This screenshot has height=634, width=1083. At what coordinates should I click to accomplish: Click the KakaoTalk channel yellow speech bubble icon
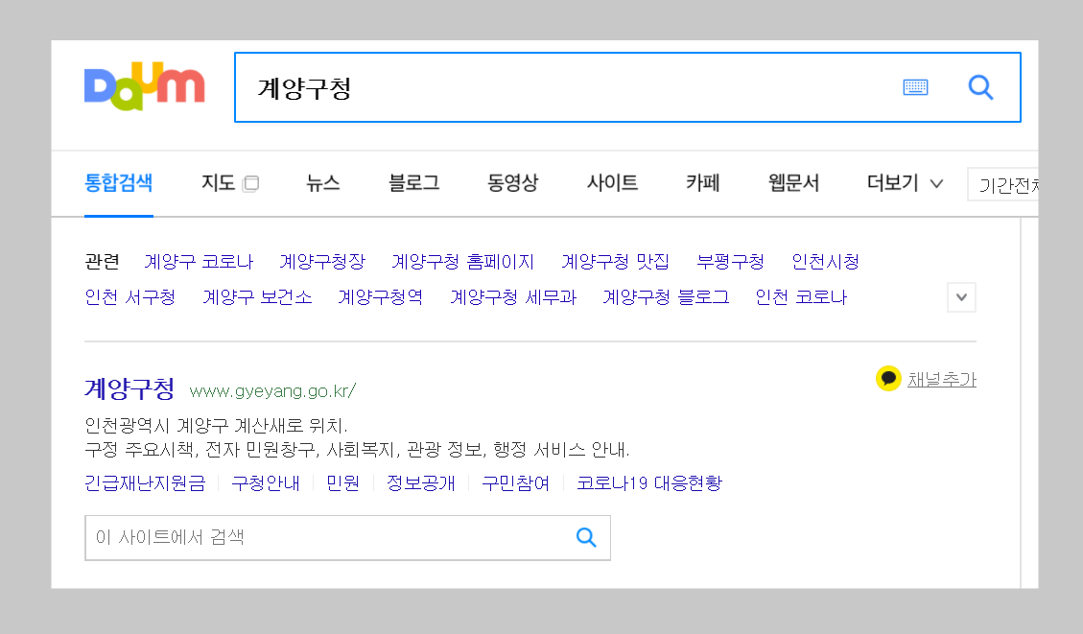coord(888,379)
